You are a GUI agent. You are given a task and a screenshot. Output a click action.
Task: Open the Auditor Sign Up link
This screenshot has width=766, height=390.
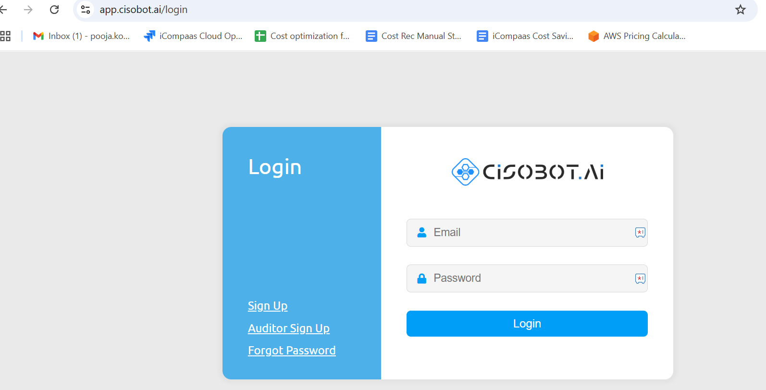pyautogui.click(x=289, y=328)
